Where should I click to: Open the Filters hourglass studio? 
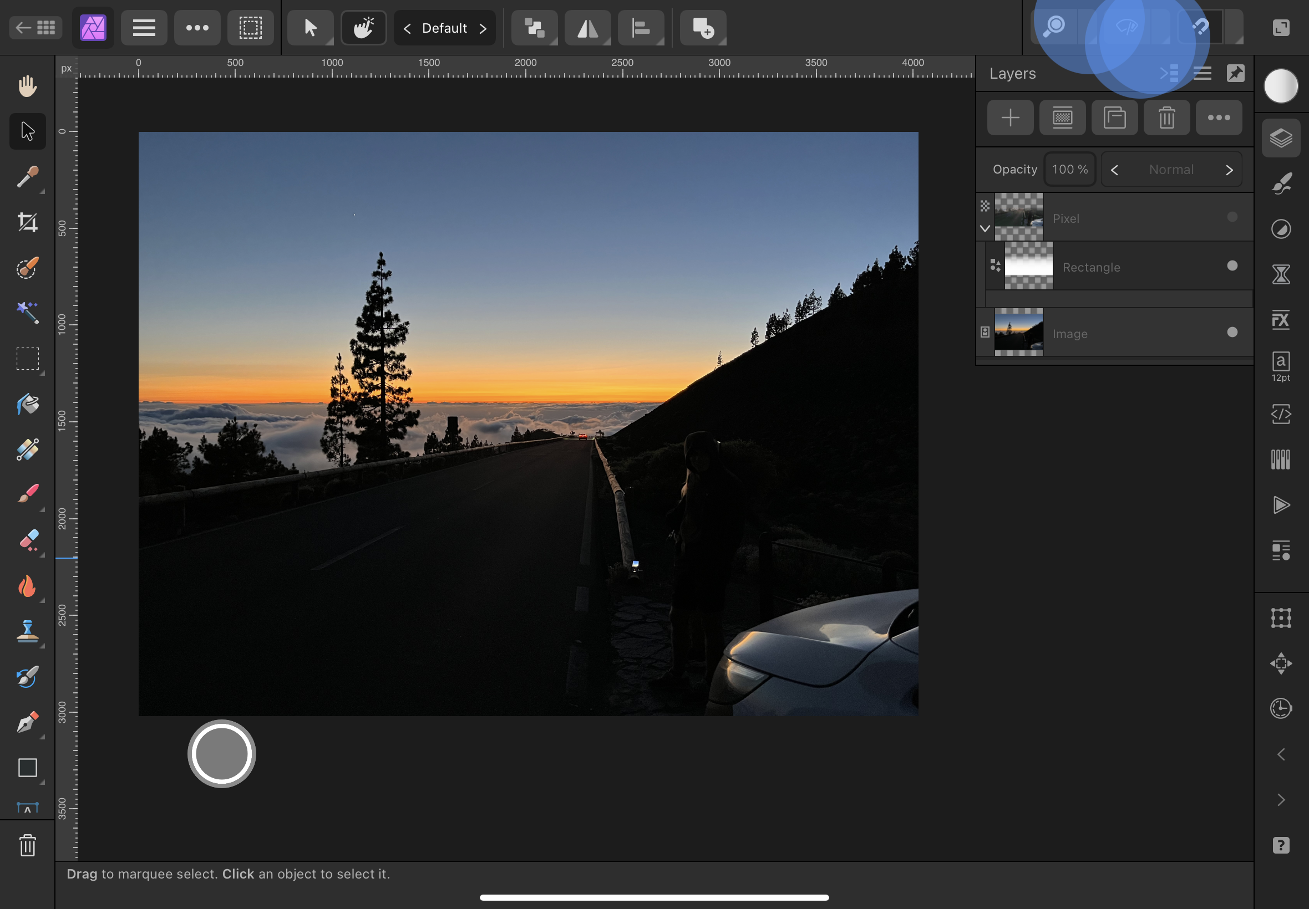pyautogui.click(x=1281, y=274)
